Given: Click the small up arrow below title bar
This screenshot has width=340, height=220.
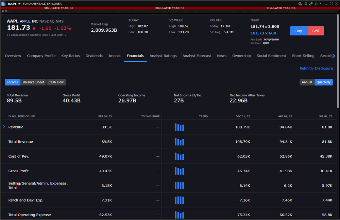Looking at the screenshot, I should (x=3, y=11).
